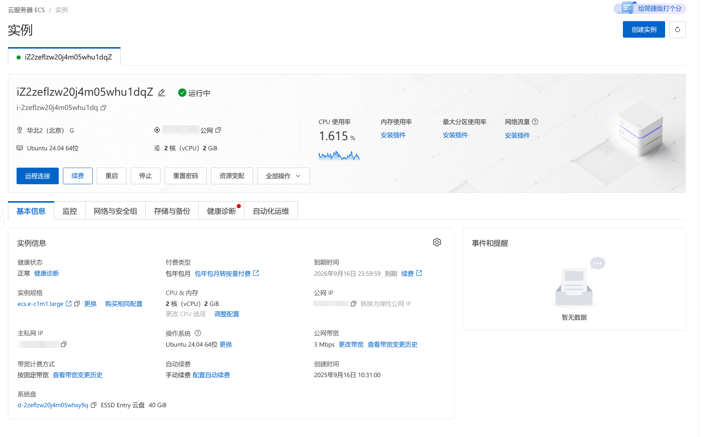Click the refresh icon beside 创建实例
Screen dimensions: 702x437
[677, 30]
